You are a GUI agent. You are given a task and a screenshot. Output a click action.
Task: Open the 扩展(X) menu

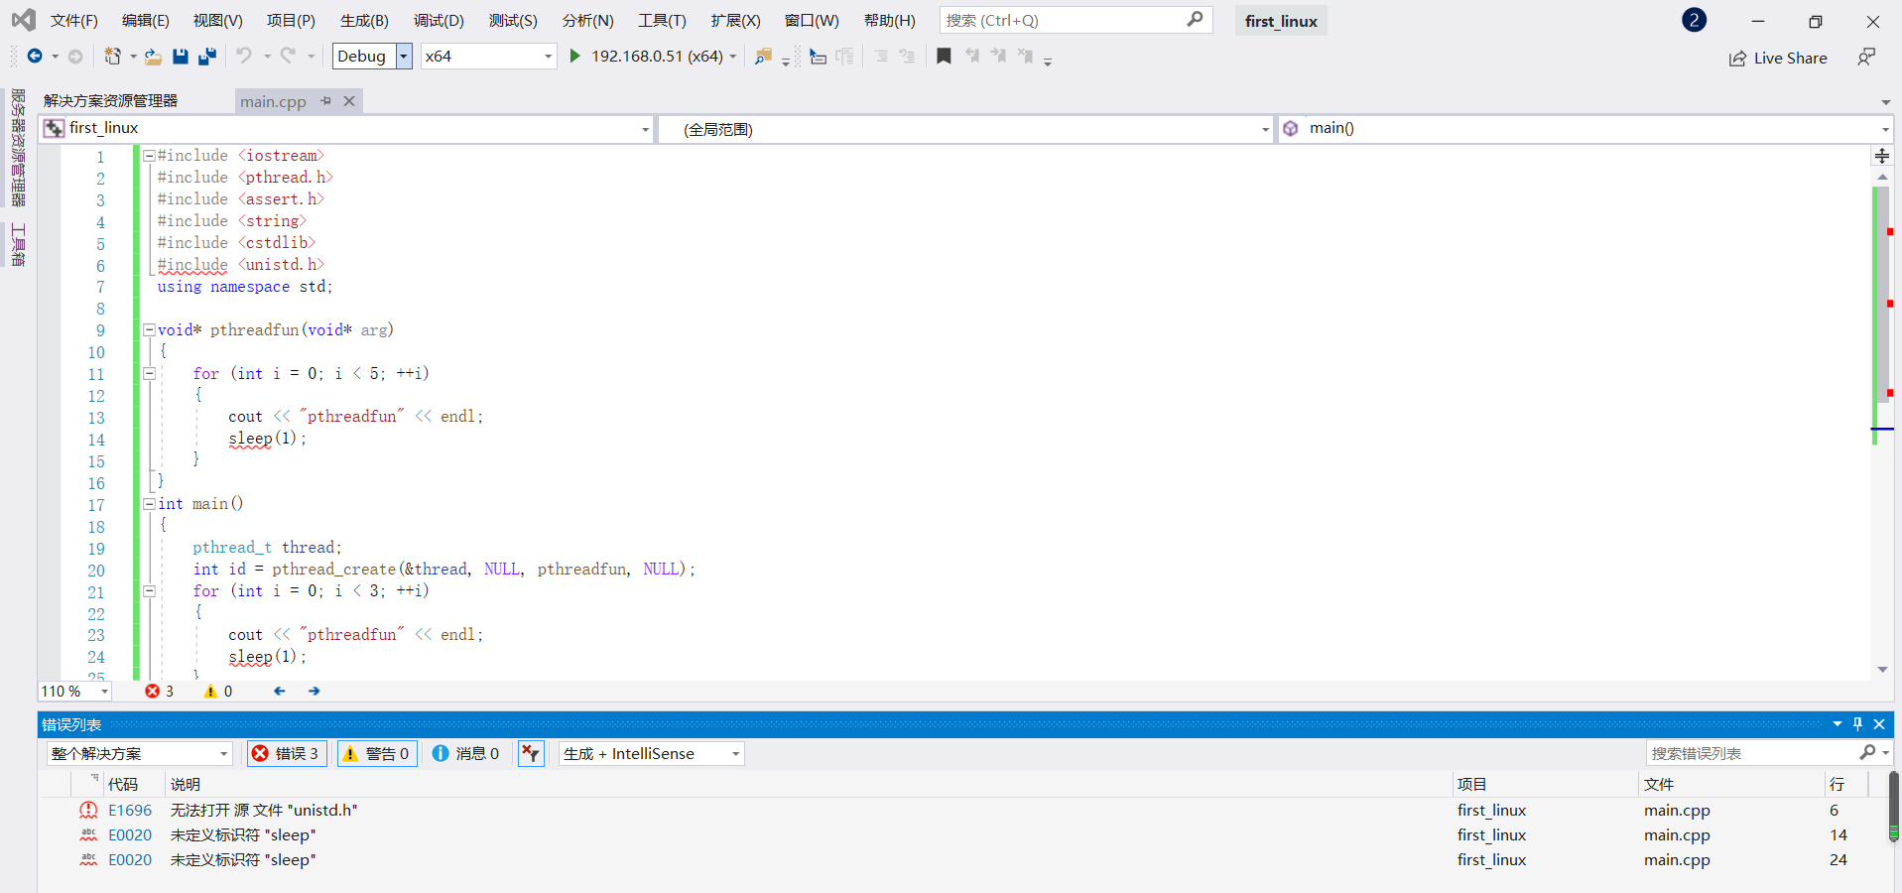[x=735, y=21]
